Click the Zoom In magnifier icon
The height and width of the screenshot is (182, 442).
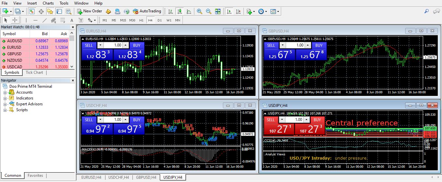pos(200,11)
